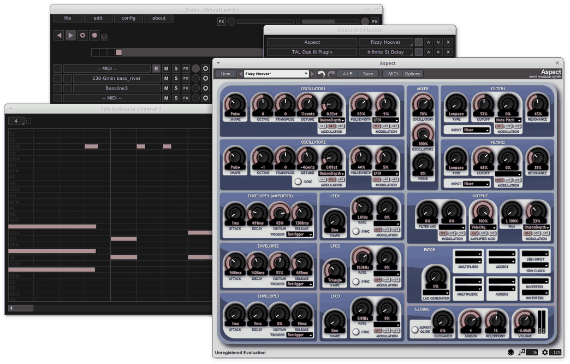The width and height of the screenshot is (570, 364).
Task: Mute the first MIDI channel in Giada
Action: tap(166, 68)
